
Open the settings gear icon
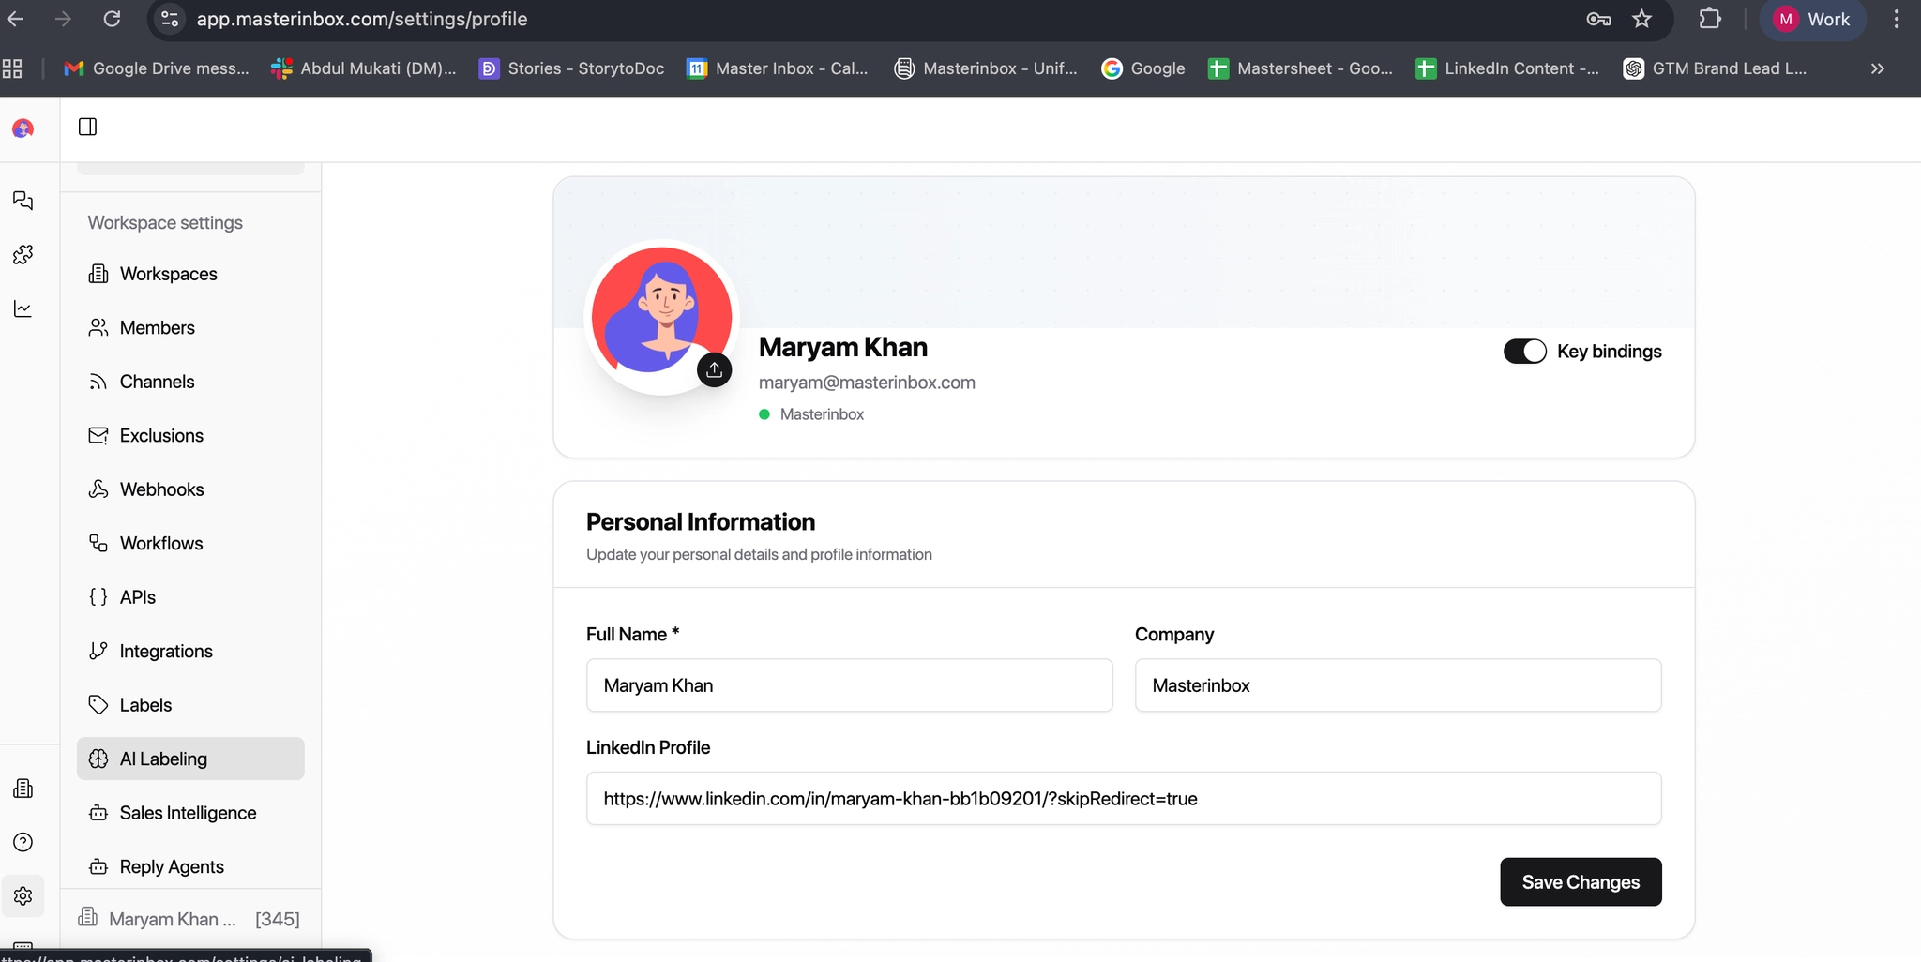click(x=23, y=896)
